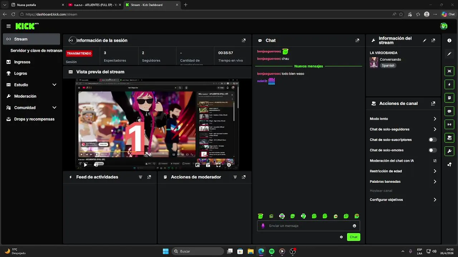Open File Explorer from the Windows taskbar
458x257 pixels.
[x=251, y=251]
